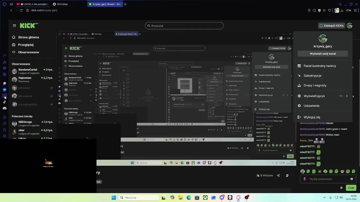
Task: Open browser downloads icon
Action: [x=342, y=10]
